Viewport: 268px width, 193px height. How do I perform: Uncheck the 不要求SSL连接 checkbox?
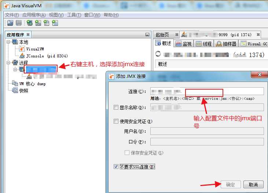pyautogui.click(x=116, y=166)
